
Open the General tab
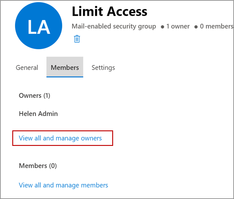[x=27, y=67]
